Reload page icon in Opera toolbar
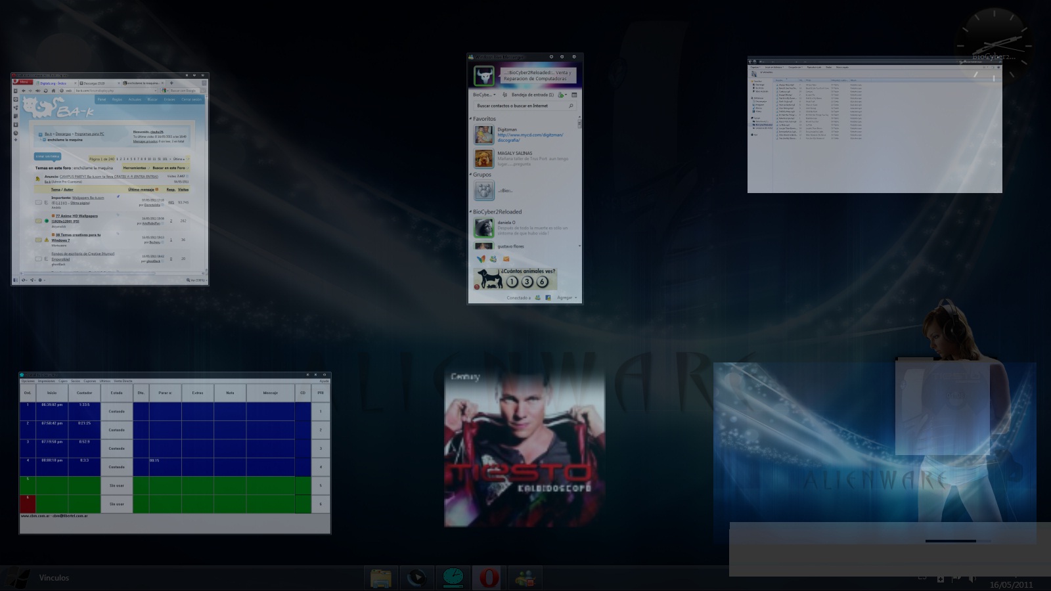 46,91
